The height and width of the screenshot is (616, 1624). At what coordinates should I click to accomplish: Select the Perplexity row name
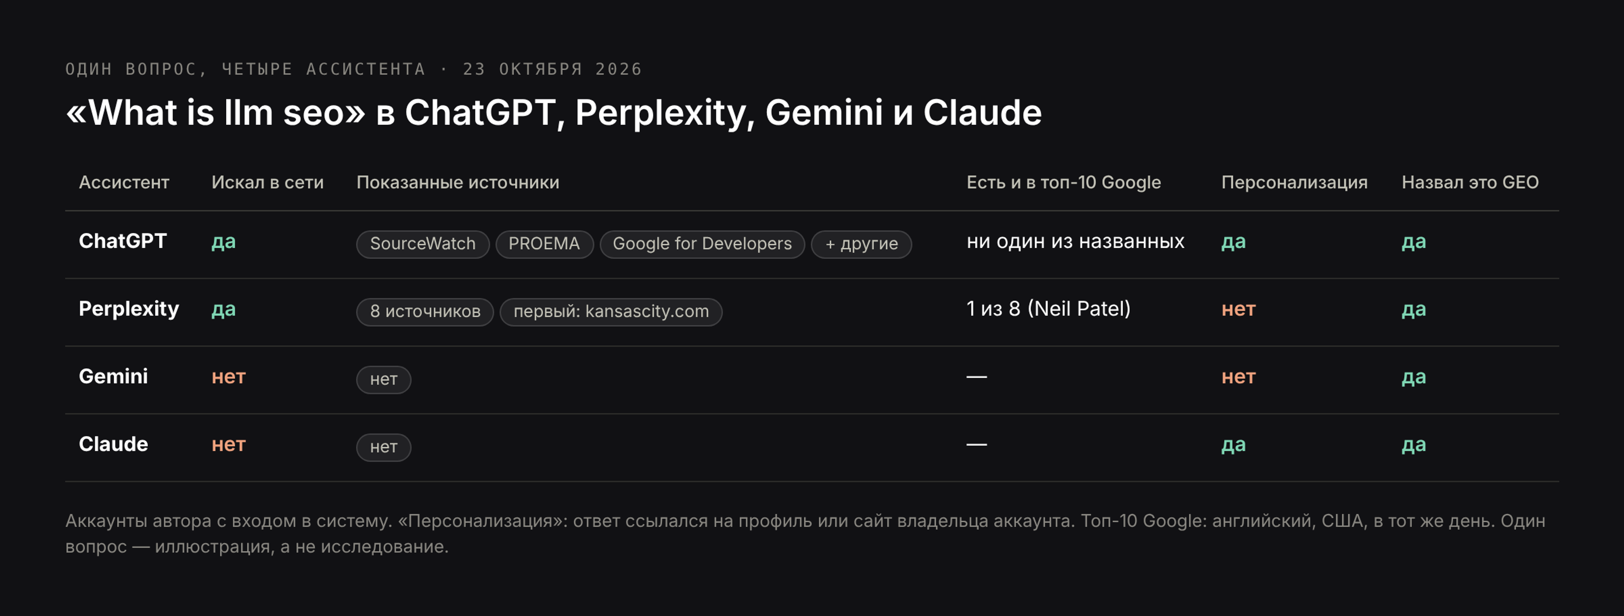(129, 309)
